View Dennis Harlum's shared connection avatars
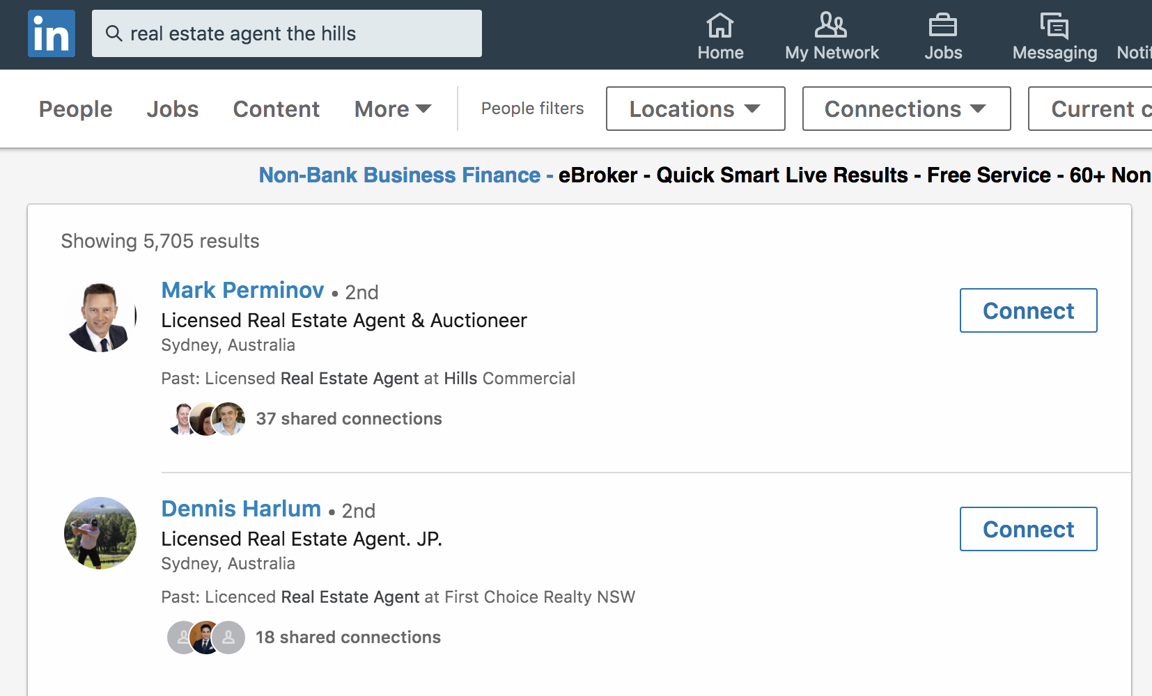The height and width of the screenshot is (696, 1152). coord(206,638)
